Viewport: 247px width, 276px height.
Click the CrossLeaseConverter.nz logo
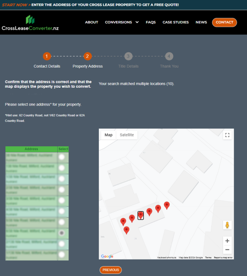[x=30, y=24]
